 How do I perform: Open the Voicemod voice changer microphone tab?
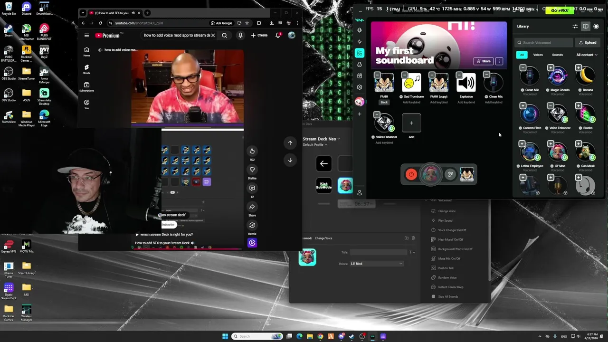[x=360, y=30]
